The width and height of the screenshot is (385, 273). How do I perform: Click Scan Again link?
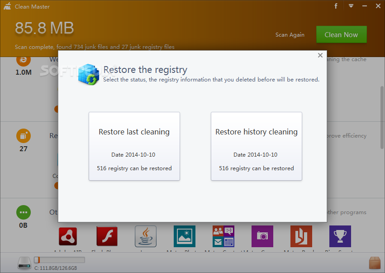click(290, 35)
